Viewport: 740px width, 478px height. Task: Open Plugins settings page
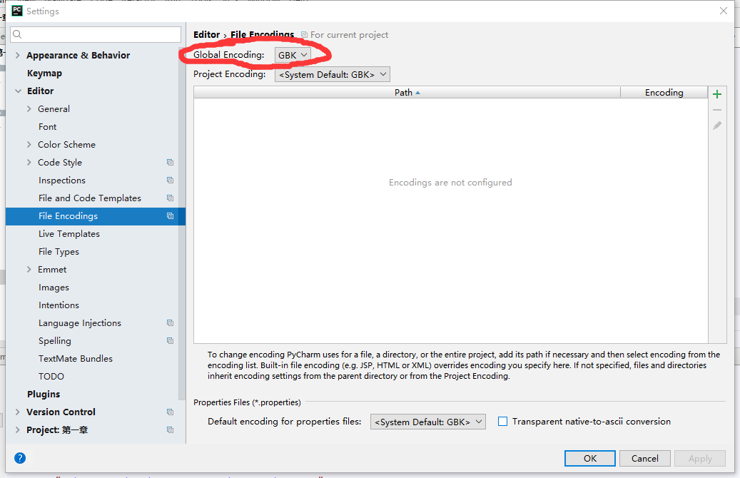[44, 394]
